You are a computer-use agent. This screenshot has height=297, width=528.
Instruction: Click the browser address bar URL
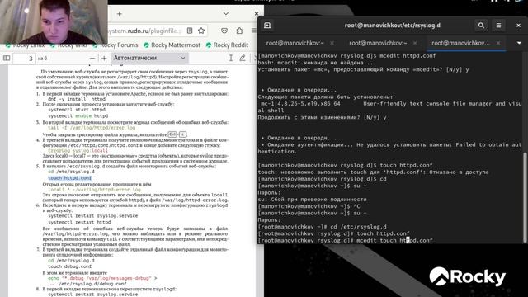(x=144, y=31)
